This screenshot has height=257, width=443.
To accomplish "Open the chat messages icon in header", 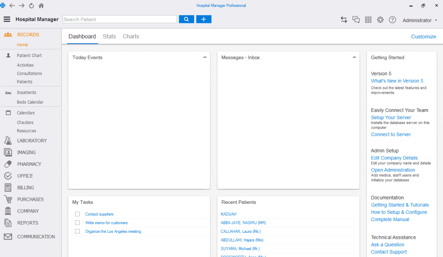I will click(356, 20).
